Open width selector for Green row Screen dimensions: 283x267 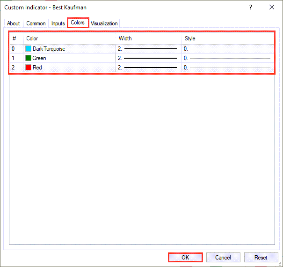(x=148, y=58)
